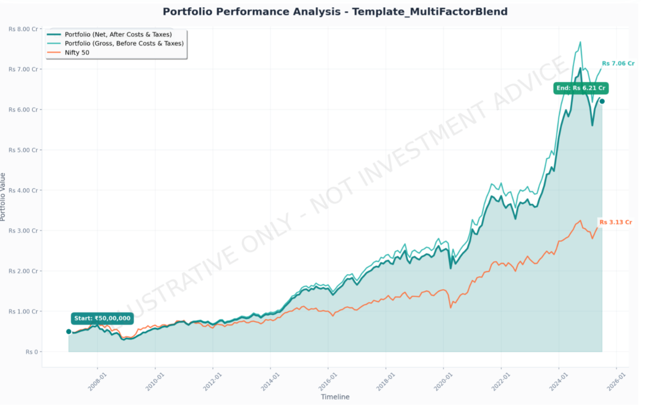
Task: Click the orange Nifty 50 legend line swatch
Action: (x=54, y=53)
